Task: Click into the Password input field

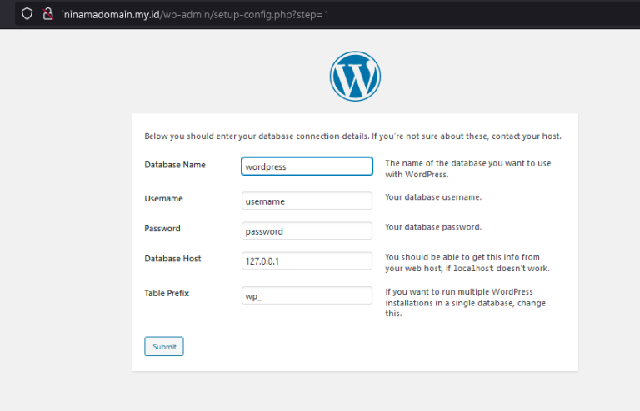Action: click(307, 231)
